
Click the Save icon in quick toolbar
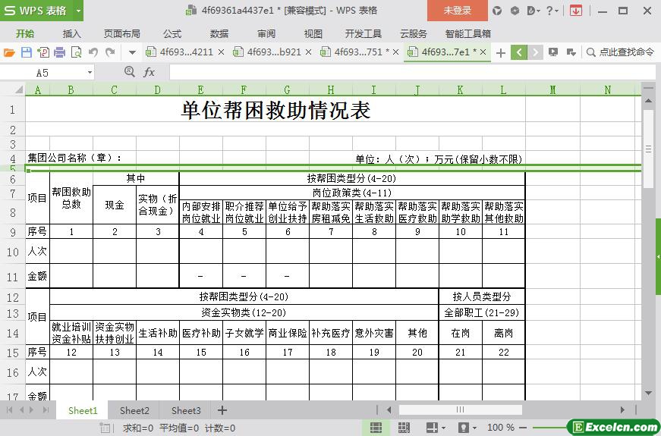[x=26, y=52]
